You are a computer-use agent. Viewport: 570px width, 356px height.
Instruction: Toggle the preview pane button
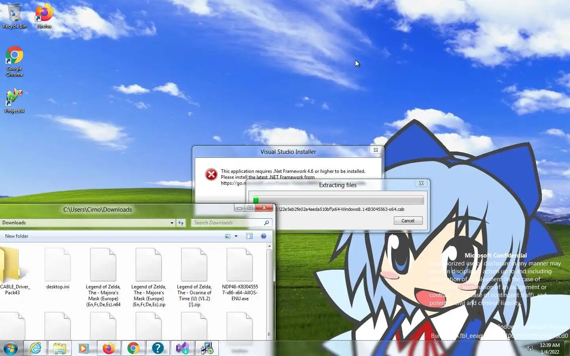pyautogui.click(x=249, y=236)
